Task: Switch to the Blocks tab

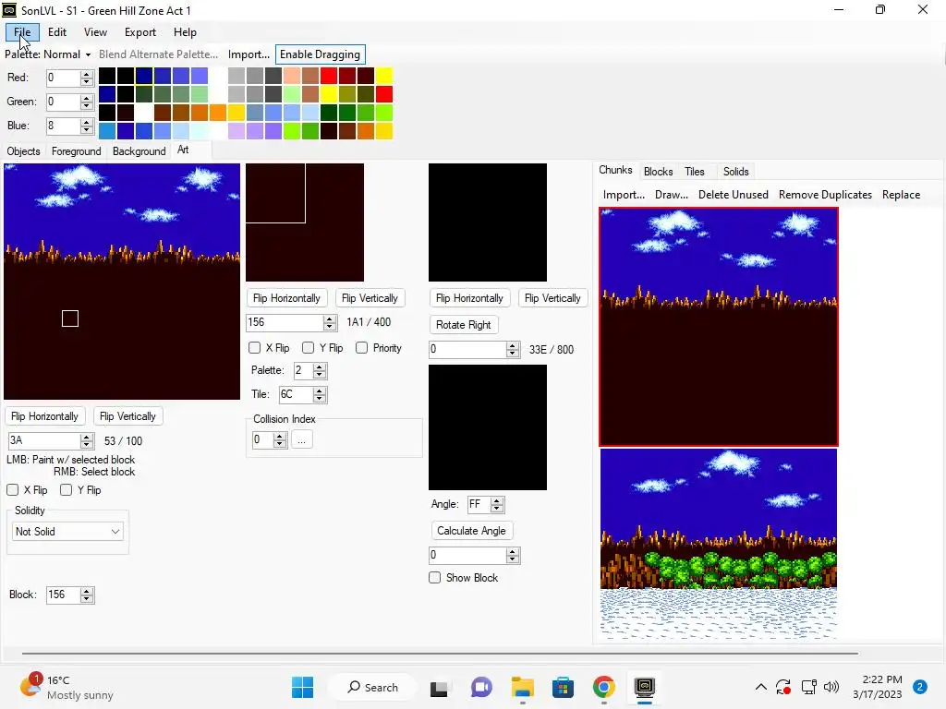Action: point(658,171)
